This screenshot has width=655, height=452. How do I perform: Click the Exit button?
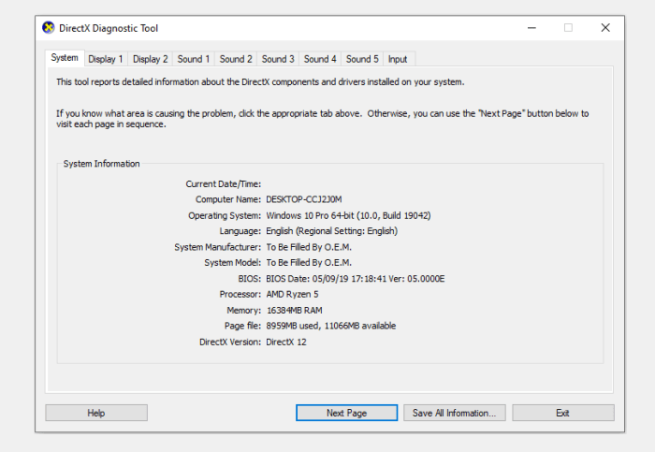[x=562, y=413]
